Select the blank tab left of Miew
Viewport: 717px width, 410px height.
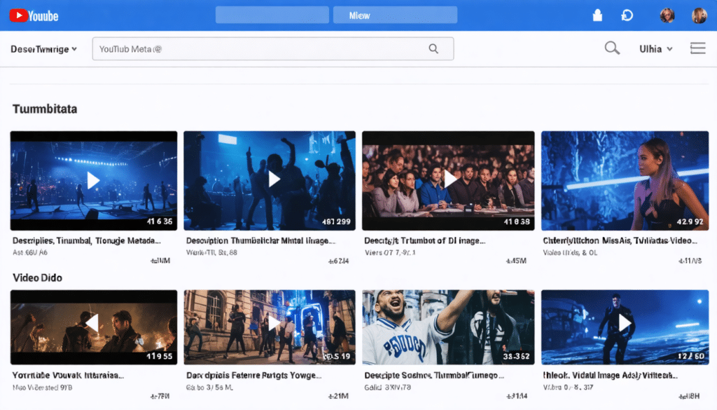point(272,15)
